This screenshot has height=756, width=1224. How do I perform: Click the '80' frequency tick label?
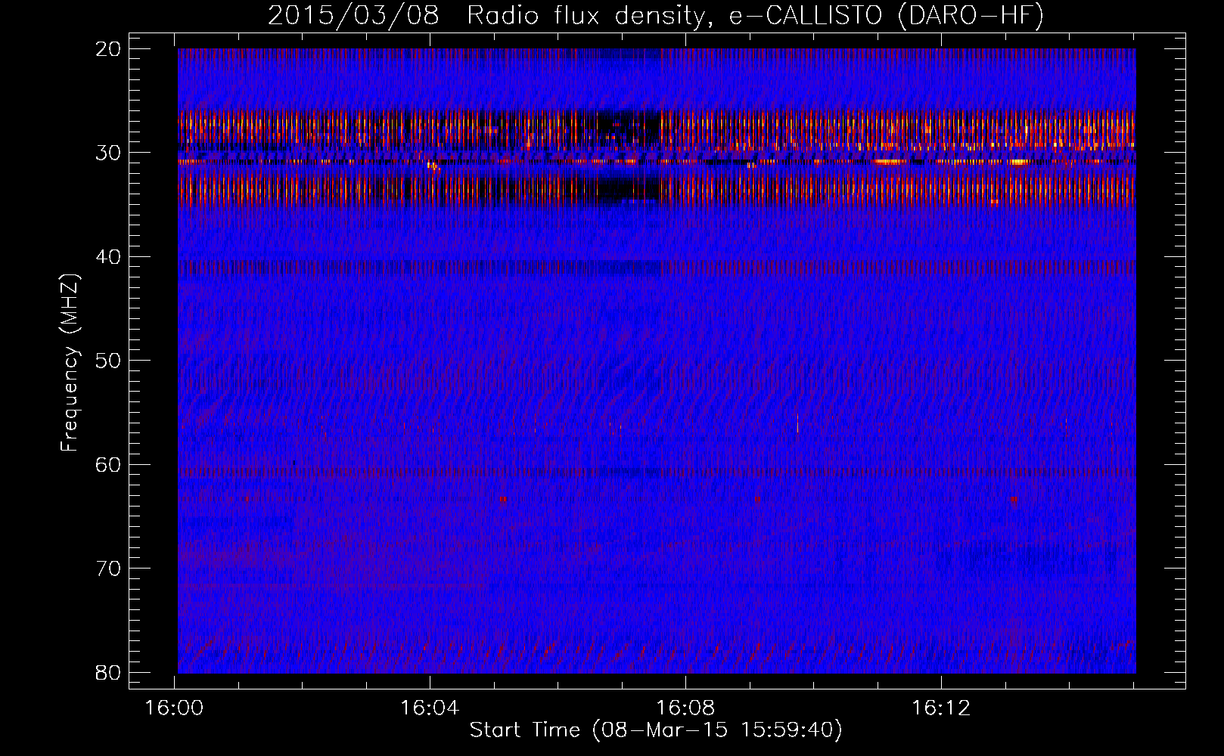(109, 673)
